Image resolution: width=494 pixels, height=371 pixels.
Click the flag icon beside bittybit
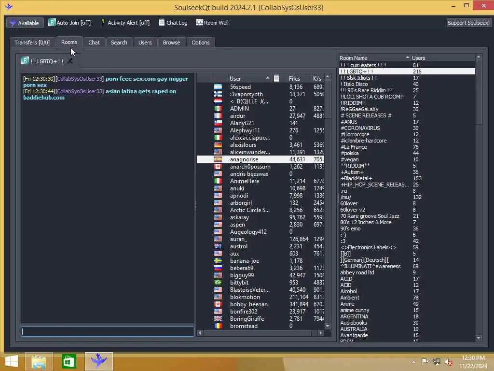pos(218,282)
